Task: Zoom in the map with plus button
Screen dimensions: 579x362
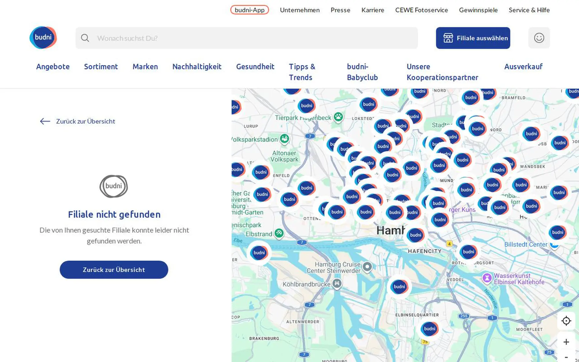Action: (x=566, y=342)
